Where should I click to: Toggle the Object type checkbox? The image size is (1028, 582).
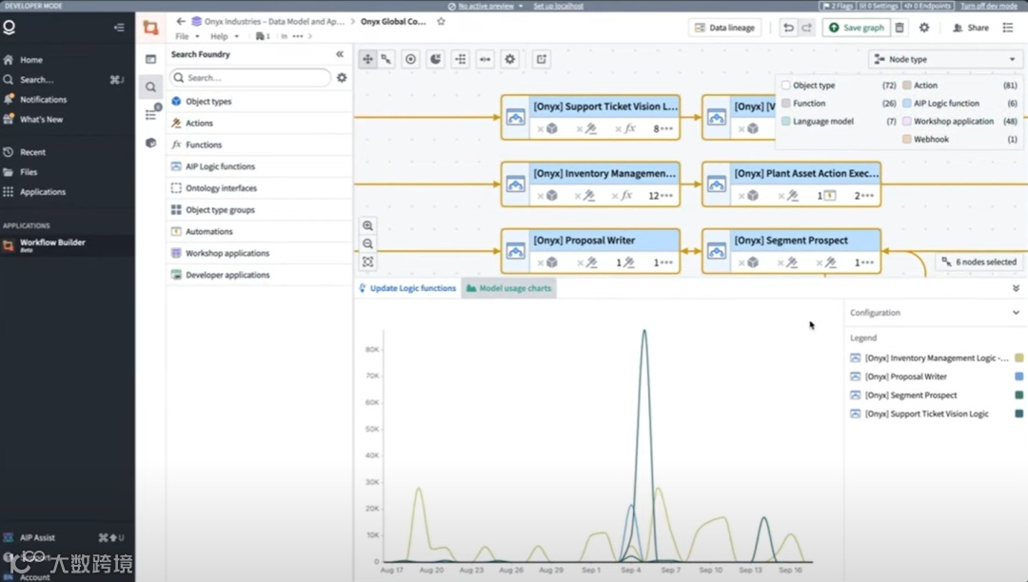(786, 85)
